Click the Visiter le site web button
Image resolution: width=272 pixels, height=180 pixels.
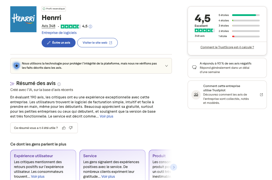tap(97, 43)
